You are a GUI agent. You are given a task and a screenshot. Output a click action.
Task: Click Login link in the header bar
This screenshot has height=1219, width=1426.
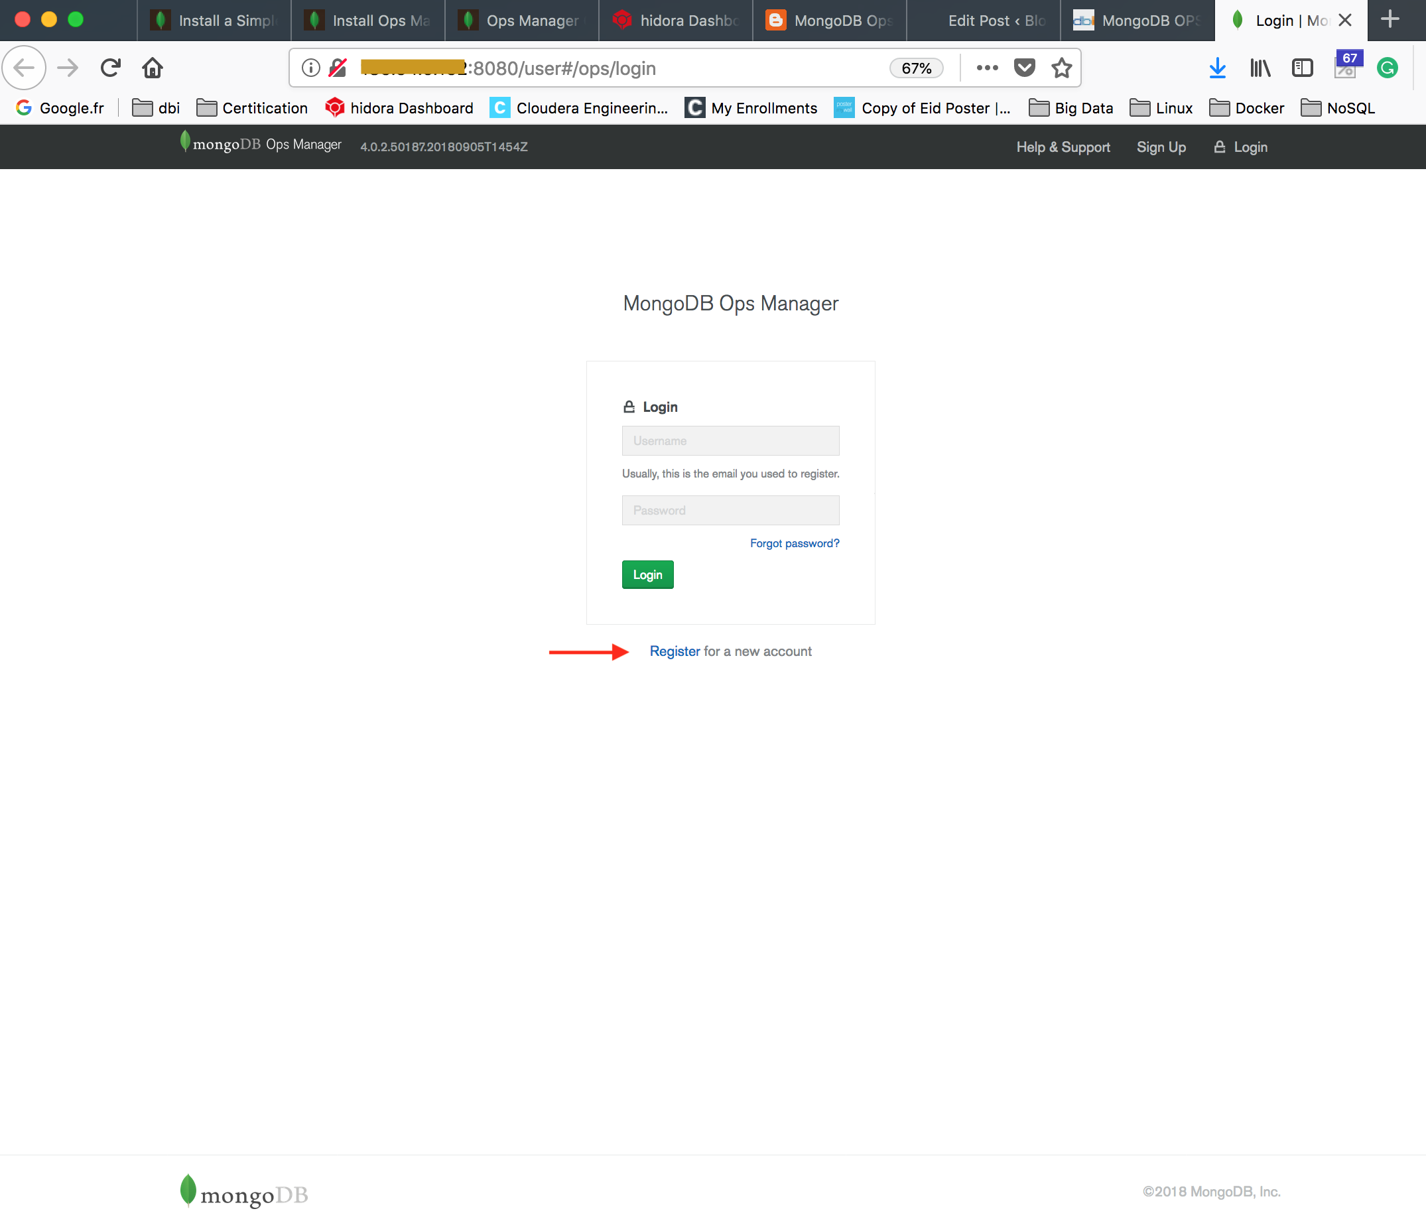point(1241,147)
